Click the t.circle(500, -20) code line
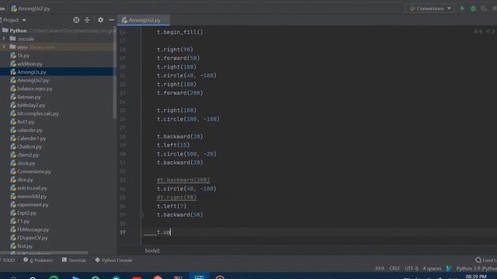This screenshot has height=279, width=497. point(186,154)
